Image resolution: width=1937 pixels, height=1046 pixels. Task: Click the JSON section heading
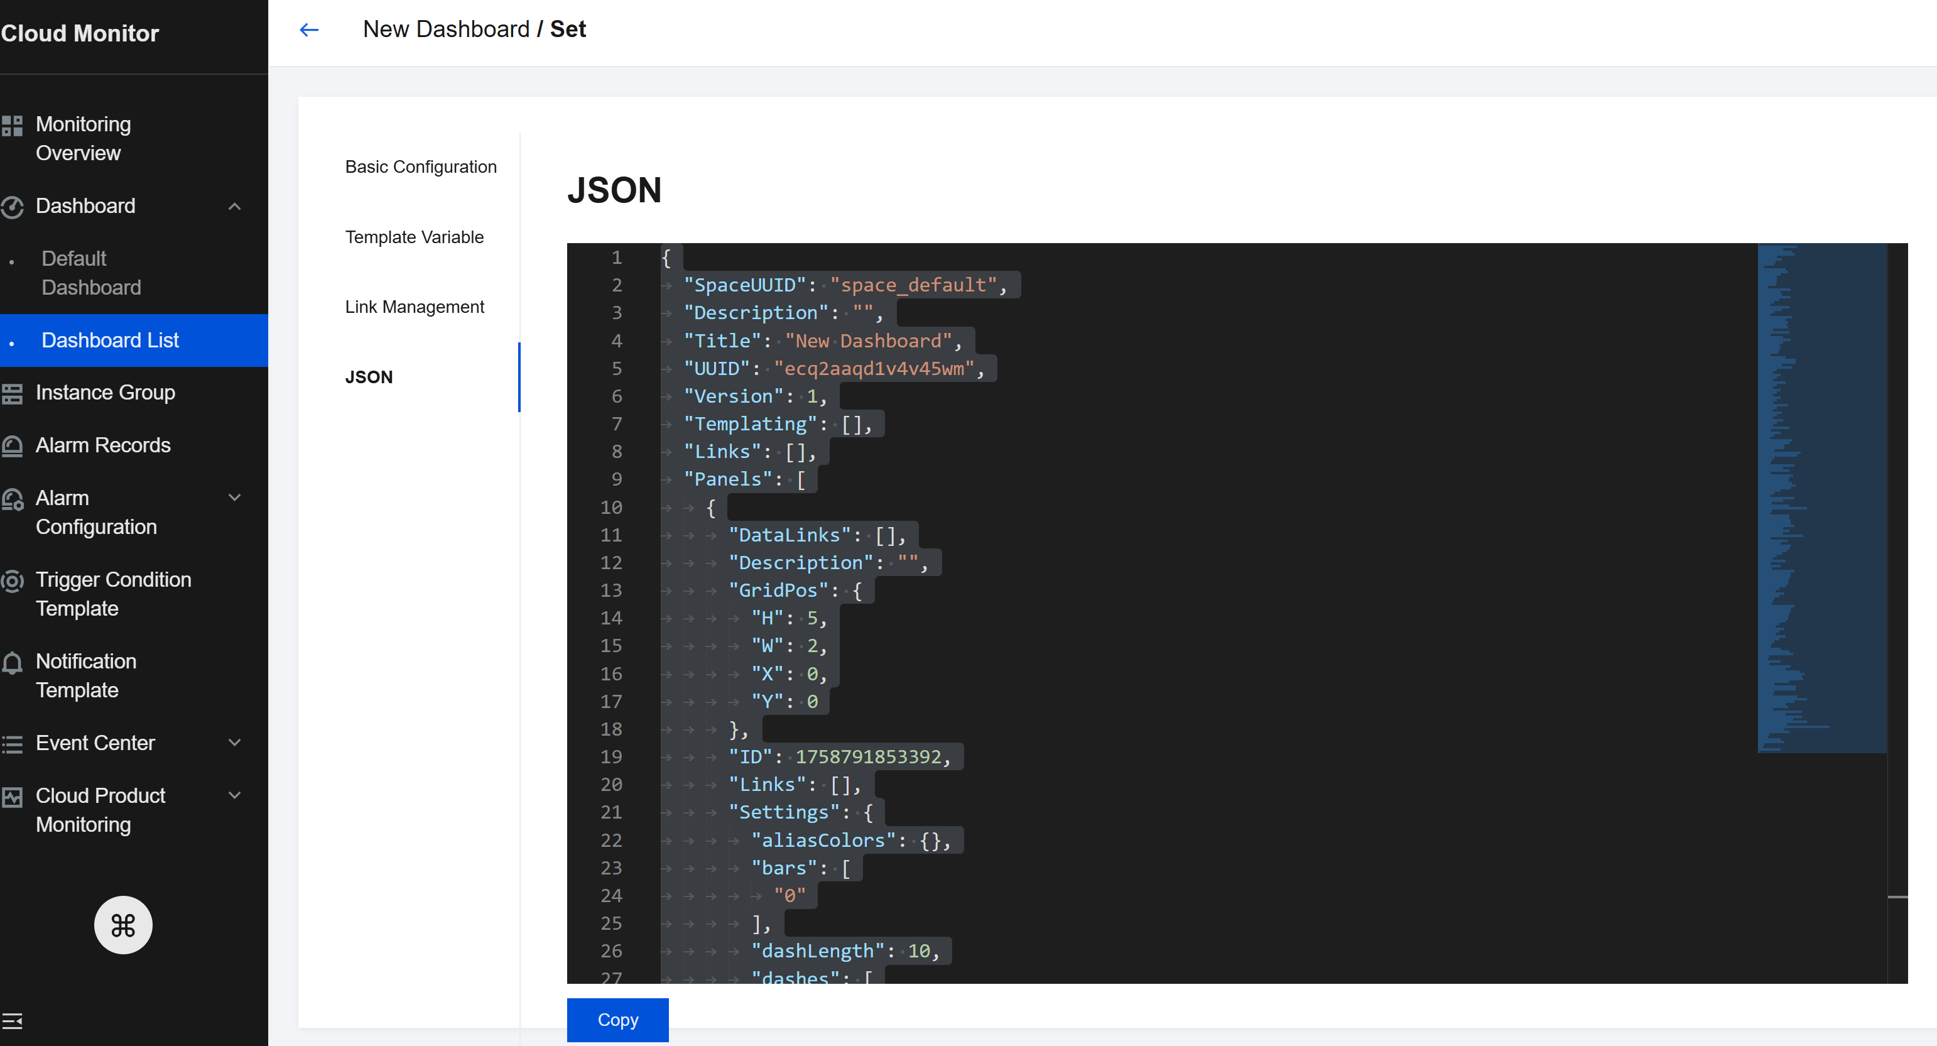coord(614,190)
